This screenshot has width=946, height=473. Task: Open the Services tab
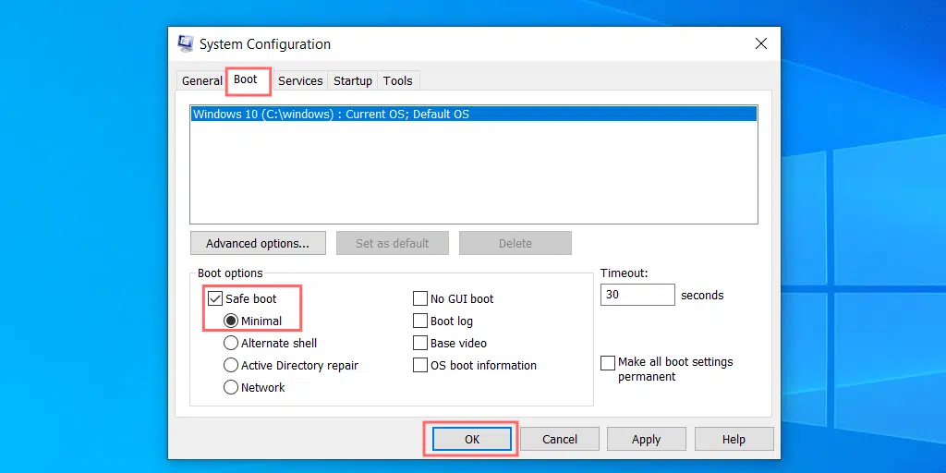[300, 81]
